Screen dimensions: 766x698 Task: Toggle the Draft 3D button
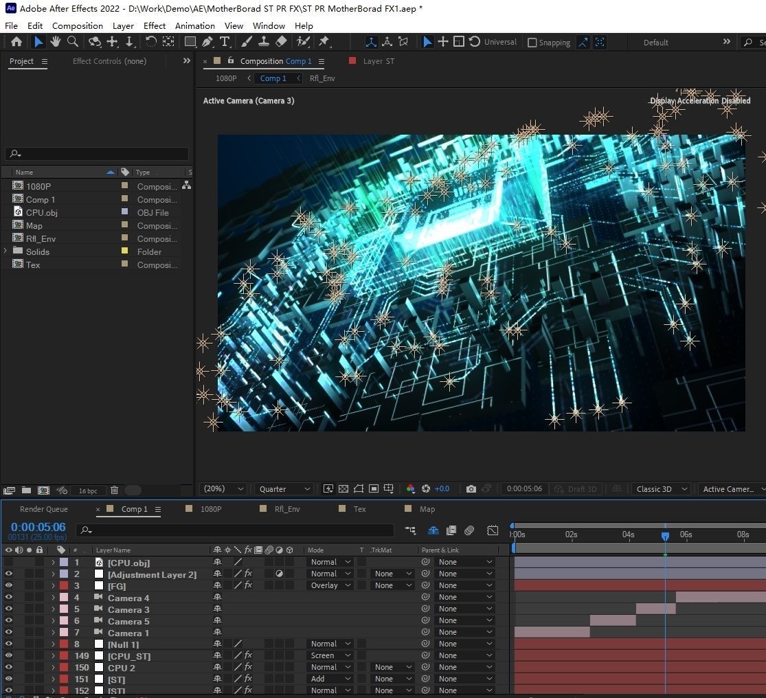point(576,489)
